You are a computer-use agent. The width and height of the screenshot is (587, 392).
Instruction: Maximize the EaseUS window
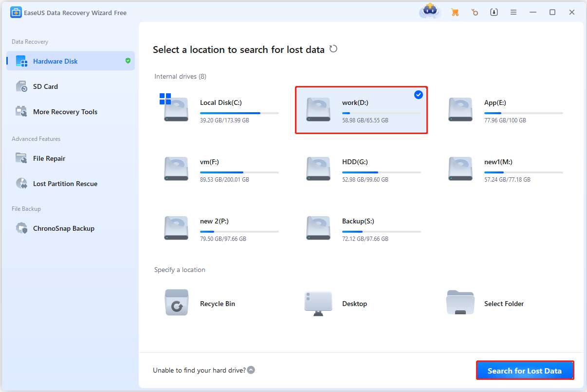point(552,13)
